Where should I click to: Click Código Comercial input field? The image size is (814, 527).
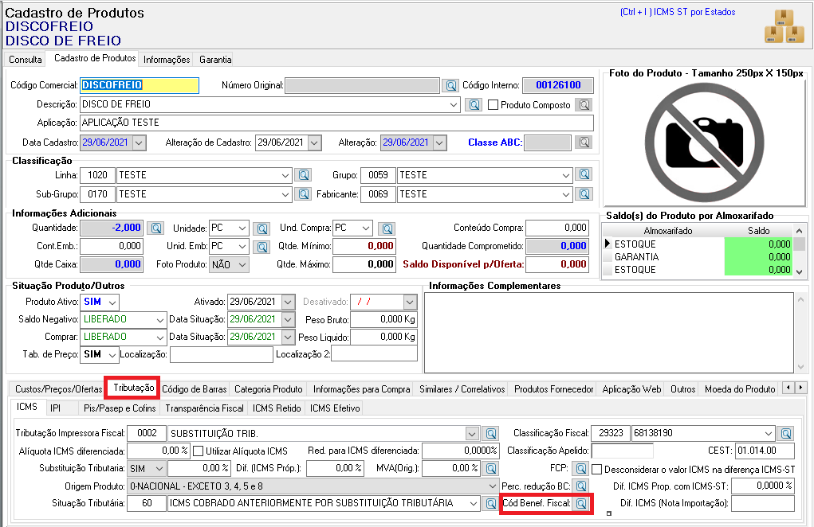tap(140, 85)
